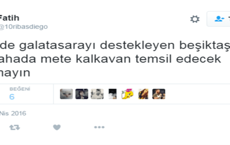Click the follow user button
The image size is (230, 145).
pyautogui.click(x=218, y=19)
